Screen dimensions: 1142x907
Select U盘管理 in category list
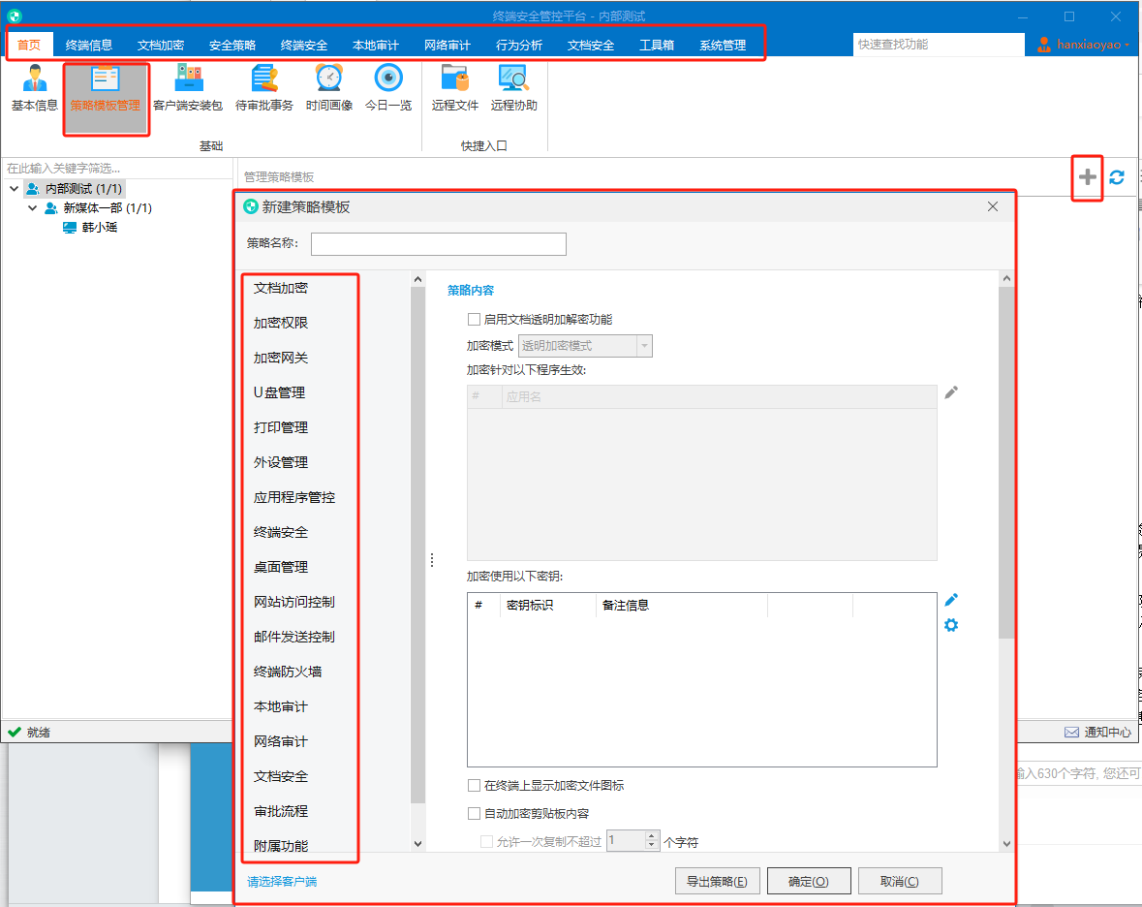coord(280,392)
